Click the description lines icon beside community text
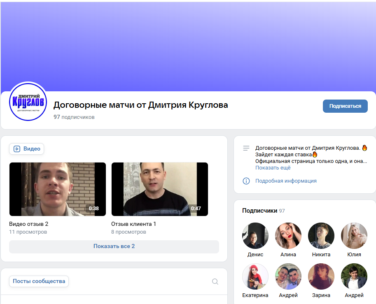 pos(247,149)
